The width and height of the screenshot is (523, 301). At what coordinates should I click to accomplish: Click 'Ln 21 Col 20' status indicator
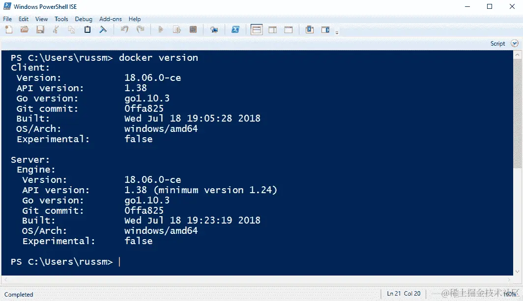point(404,293)
